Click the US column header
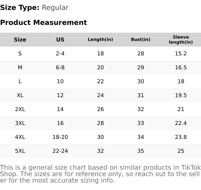The height and width of the screenshot is (190, 201). tap(60, 40)
